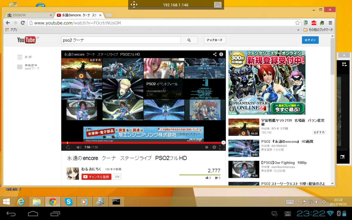Open PSO2『永遠のencore』HD画質 related video
Image resolution: width=352 pixels, height=220 pixels.
(287, 142)
